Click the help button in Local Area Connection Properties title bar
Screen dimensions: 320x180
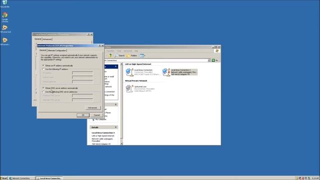pos(88,34)
